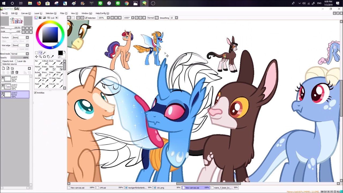The height and width of the screenshot is (193, 343).
Task: Select the hand pan tool
Action: (x=48, y=57)
